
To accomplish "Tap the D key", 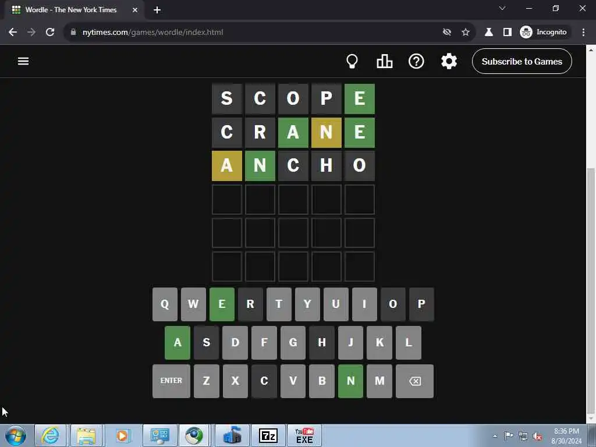I will [235, 342].
